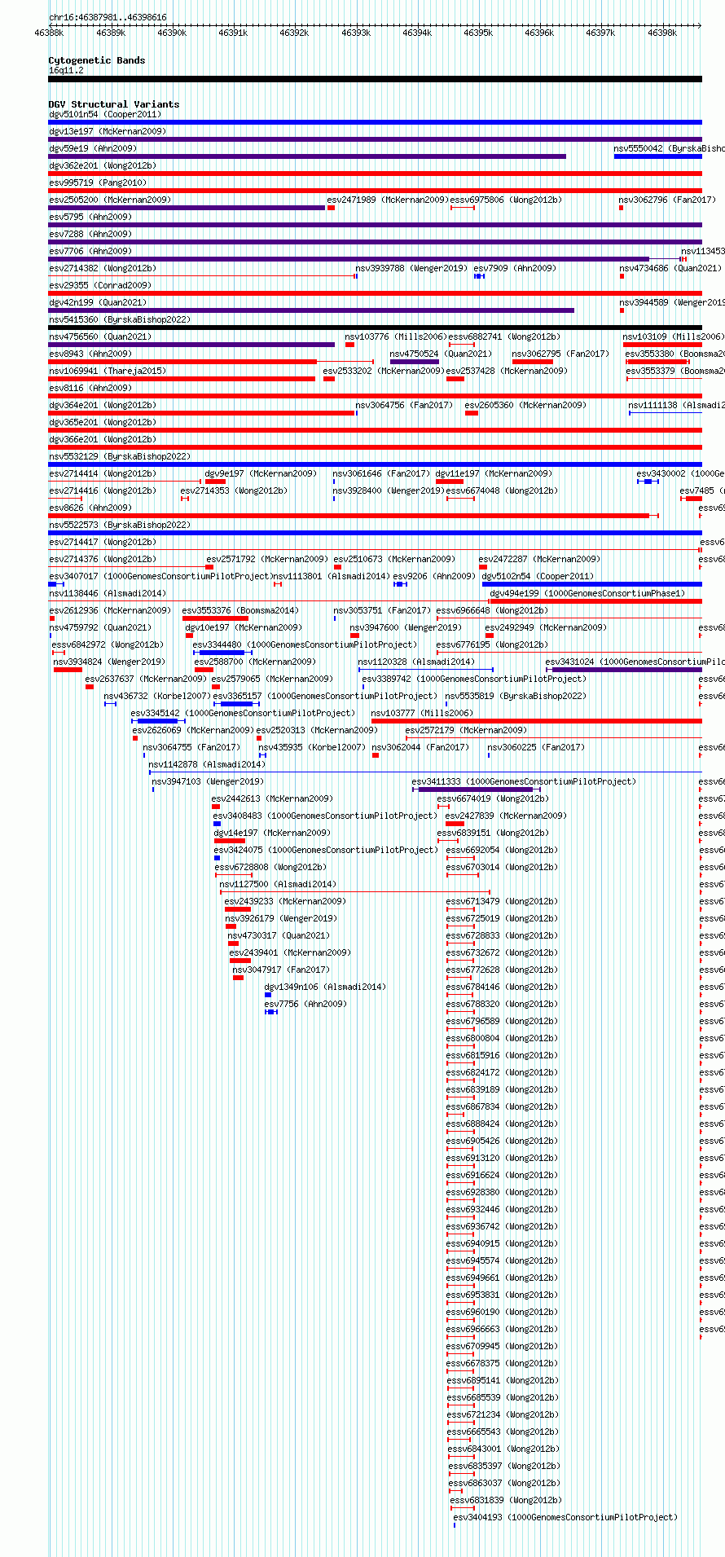Click the esv2571792 (McKernan2009) label

coord(268,559)
